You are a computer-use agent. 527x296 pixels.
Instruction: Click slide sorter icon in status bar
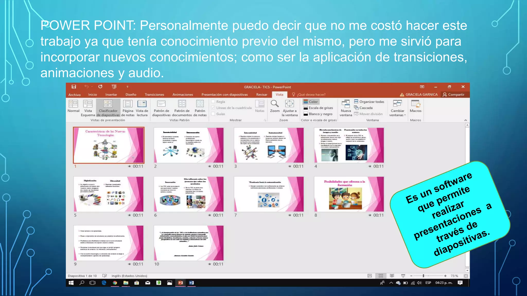(x=381, y=276)
